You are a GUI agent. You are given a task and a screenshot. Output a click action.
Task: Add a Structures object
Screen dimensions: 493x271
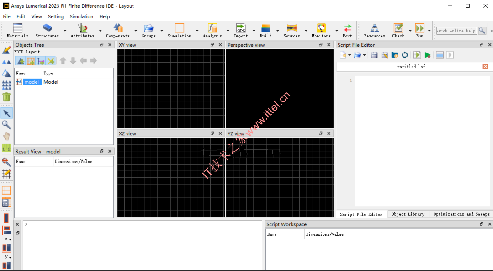coord(47,31)
